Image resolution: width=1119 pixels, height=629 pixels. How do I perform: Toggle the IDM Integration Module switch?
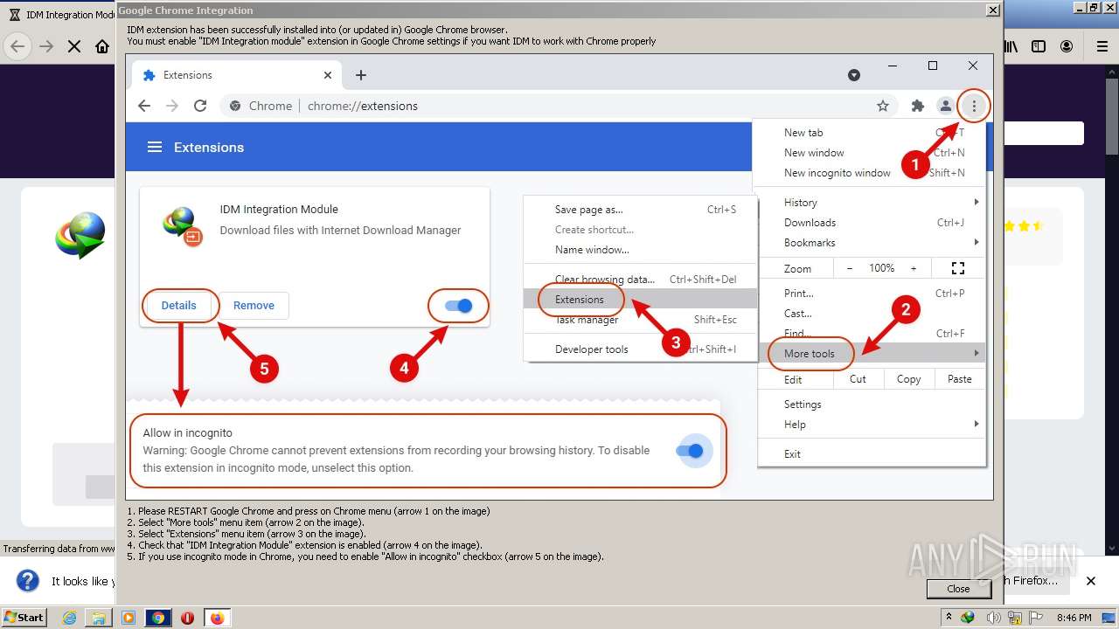tap(458, 306)
